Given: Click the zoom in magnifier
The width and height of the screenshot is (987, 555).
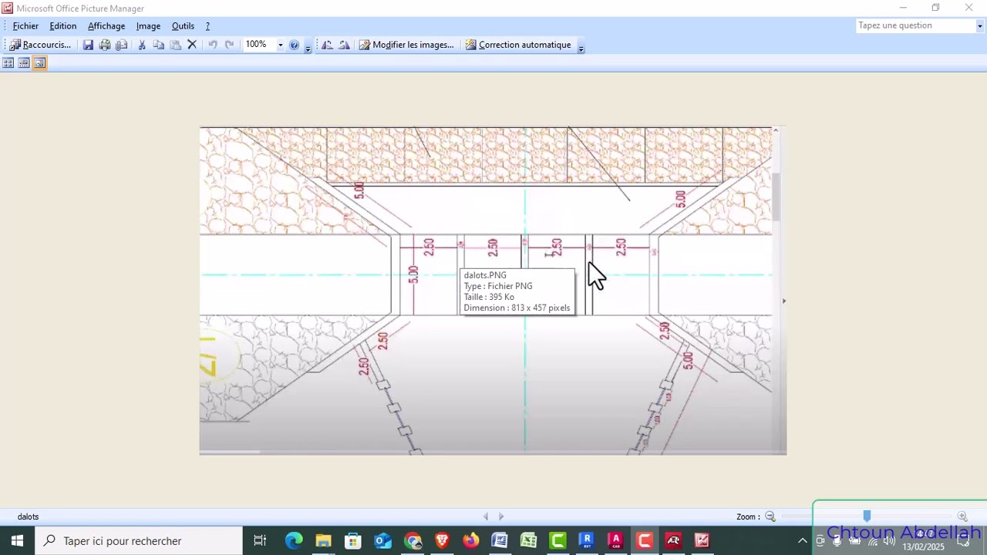Looking at the screenshot, I should tap(962, 516).
